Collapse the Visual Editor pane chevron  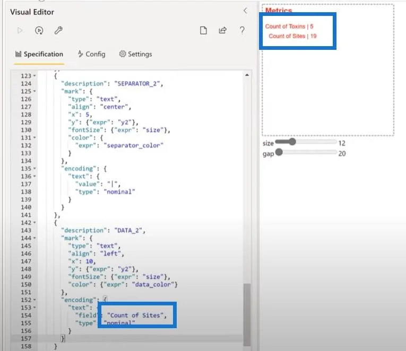tap(246, 11)
